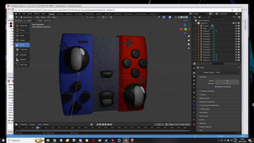Viewport: 254px width, 143px height.
Task: Open the Output properties tab icon
Action: 194,77
